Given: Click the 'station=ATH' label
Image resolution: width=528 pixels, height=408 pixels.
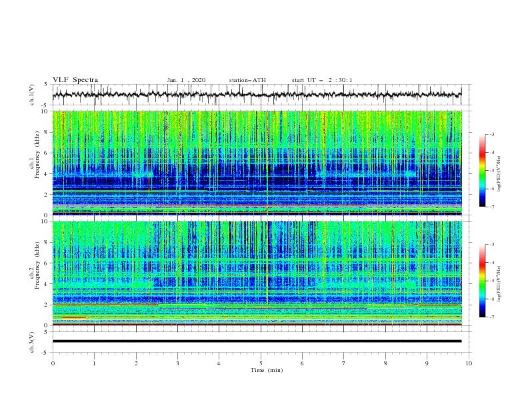Looking at the screenshot, I should [x=247, y=80].
